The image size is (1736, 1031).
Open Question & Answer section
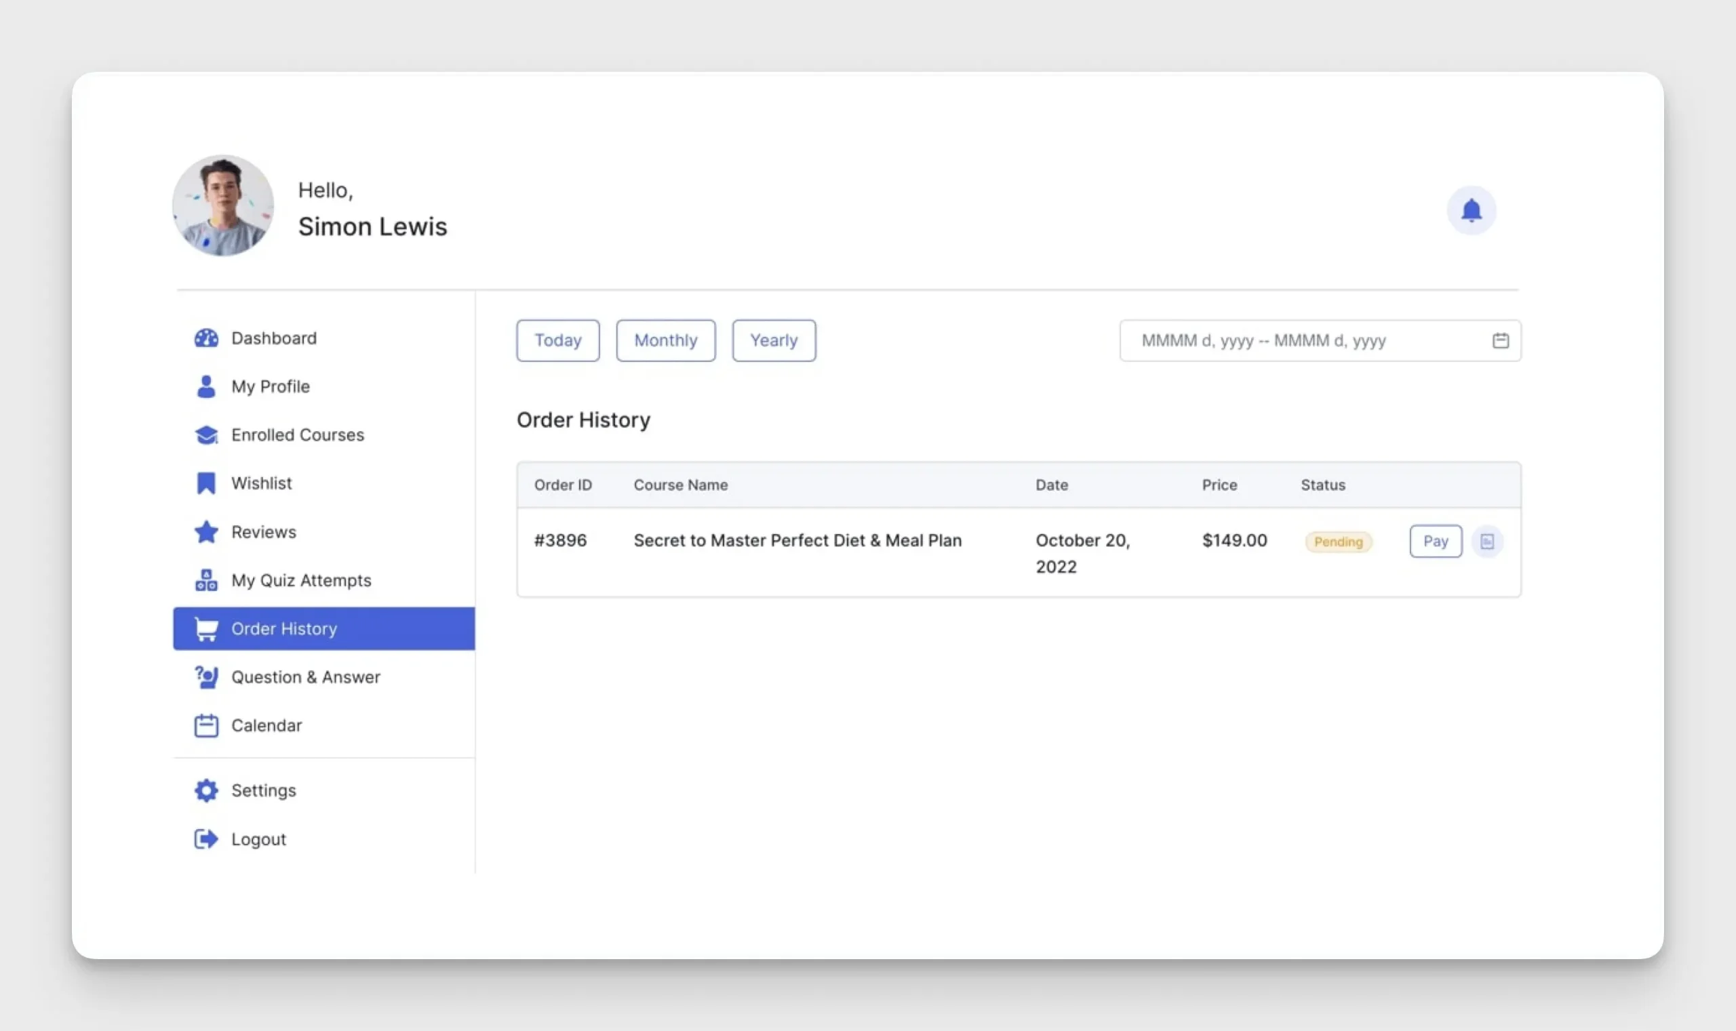pyautogui.click(x=325, y=677)
